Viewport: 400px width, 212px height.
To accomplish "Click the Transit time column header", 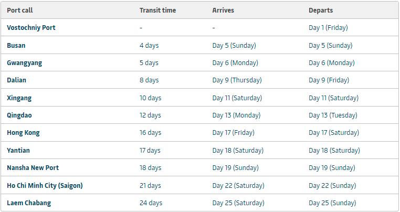I will [x=157, y=10].
